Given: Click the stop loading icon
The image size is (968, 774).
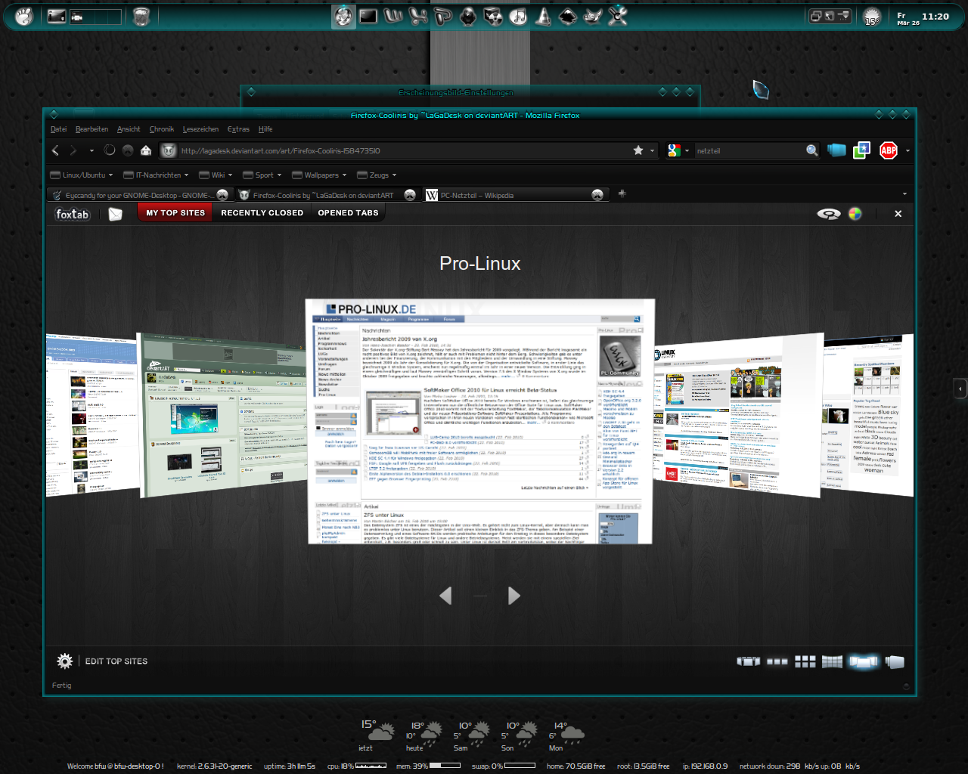Looking at the screenshot, I should (128, 150).
